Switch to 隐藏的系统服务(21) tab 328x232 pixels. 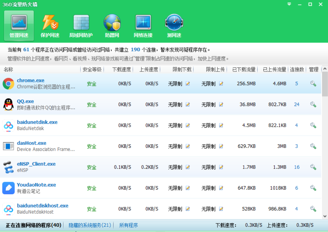(x=90, y=225)
